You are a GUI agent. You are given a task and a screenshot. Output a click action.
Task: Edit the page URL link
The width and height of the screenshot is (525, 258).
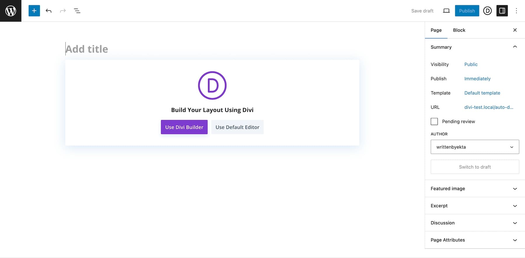coord(489,107)
